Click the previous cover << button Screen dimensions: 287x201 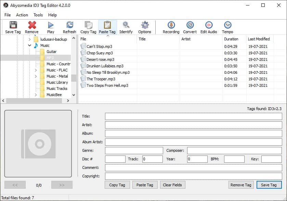[x=15, y=185]
